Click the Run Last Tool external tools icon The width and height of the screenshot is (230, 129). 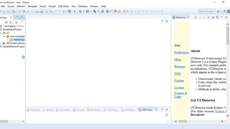coord(95,11)
